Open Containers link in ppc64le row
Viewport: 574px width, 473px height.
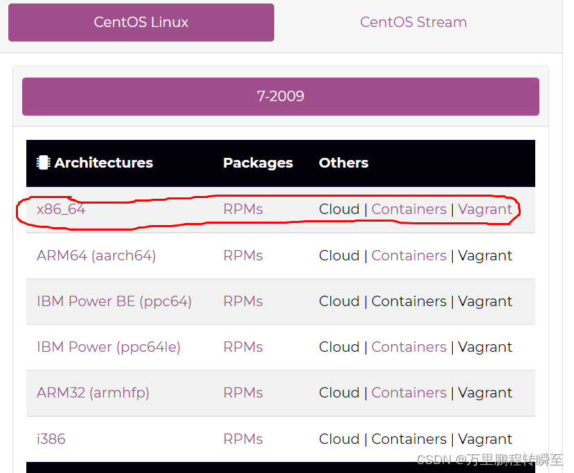pyautogui.click(x=409, y=347)
